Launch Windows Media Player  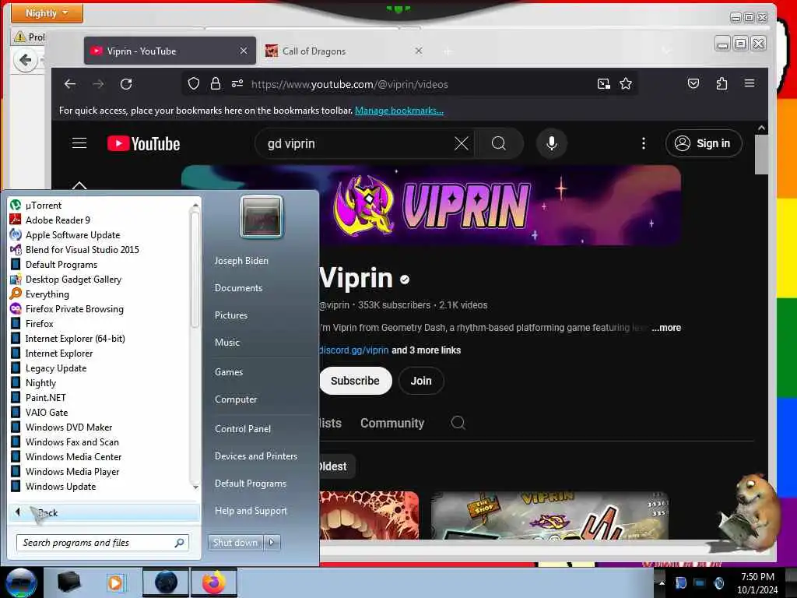click(72, 471)
